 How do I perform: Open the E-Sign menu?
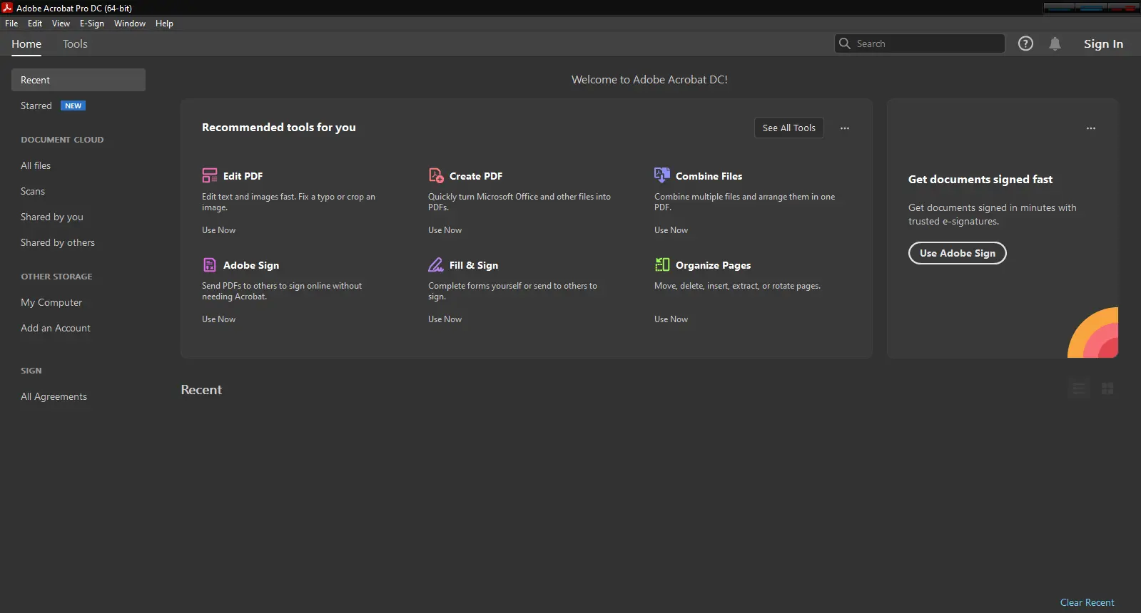point(92,24)
